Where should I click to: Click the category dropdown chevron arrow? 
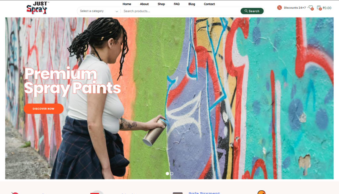coord(117,11)
